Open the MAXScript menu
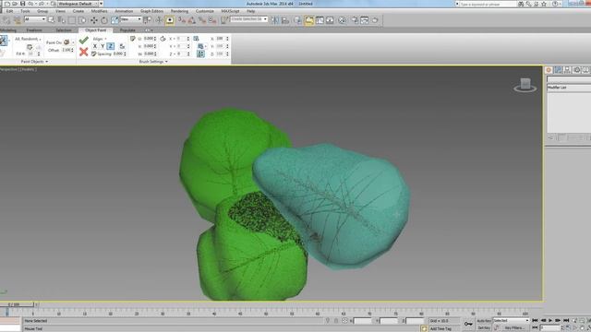Image resolution: width=591 pixels, height=332 pixels. [230, 11]
